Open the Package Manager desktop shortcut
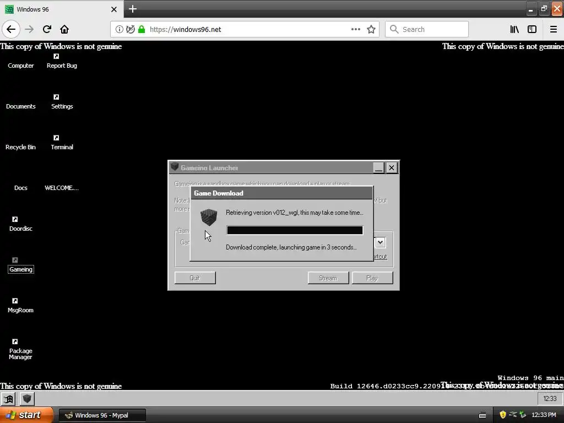The width and height of the screenshot is (564, 423). coord(20,349)
